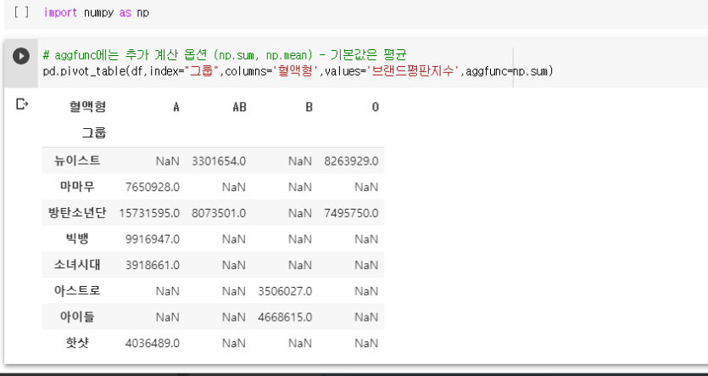This screenshot has width=708, height=376.
Task: Click column header A
Action: [x=176, y=107]
